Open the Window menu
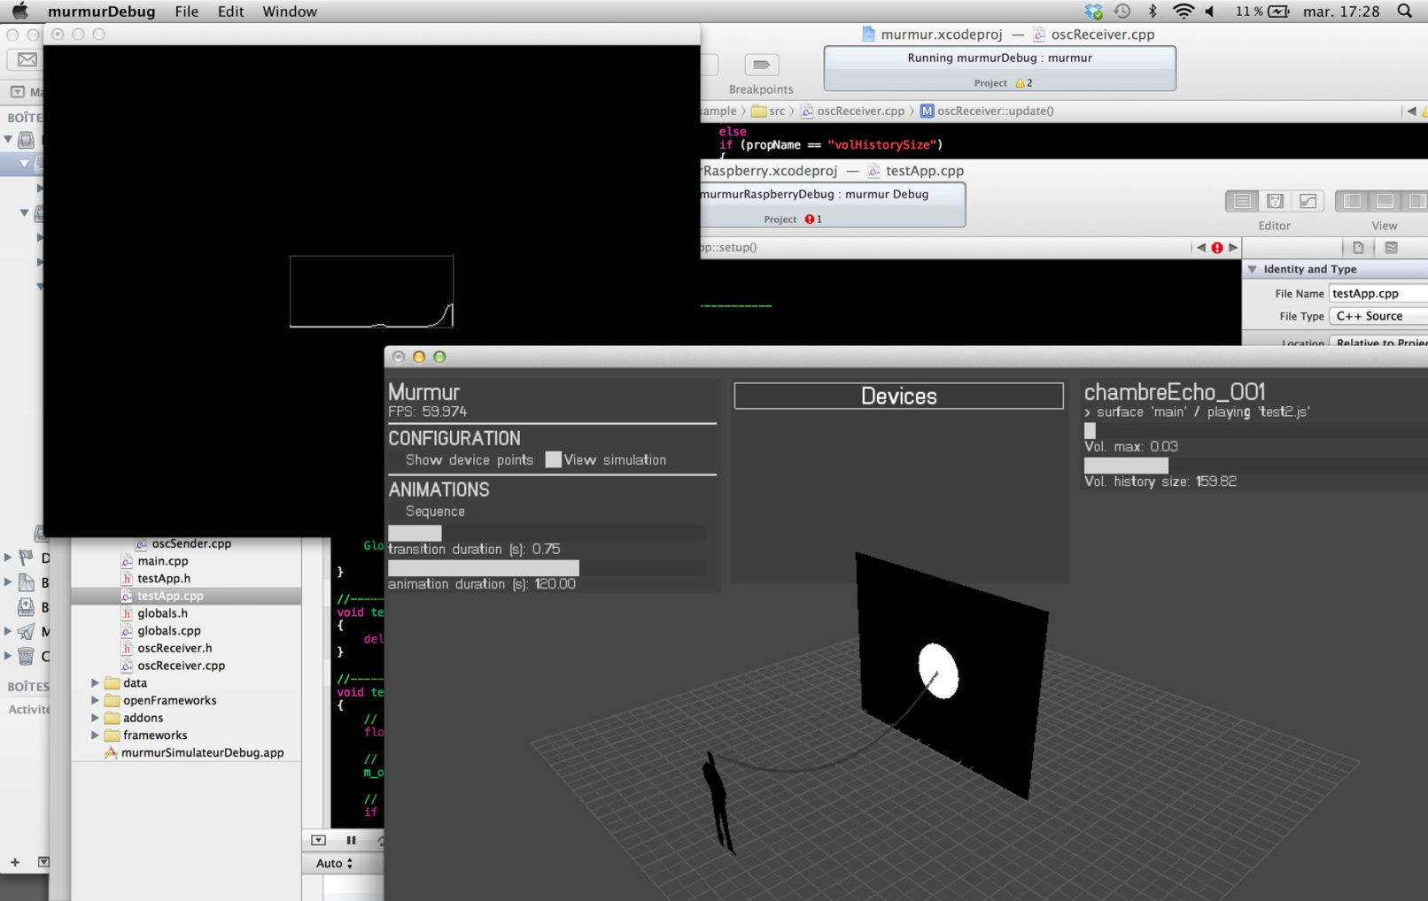Image resolution: width=1428 pixels, height=901 pixels. click(289, 12)
